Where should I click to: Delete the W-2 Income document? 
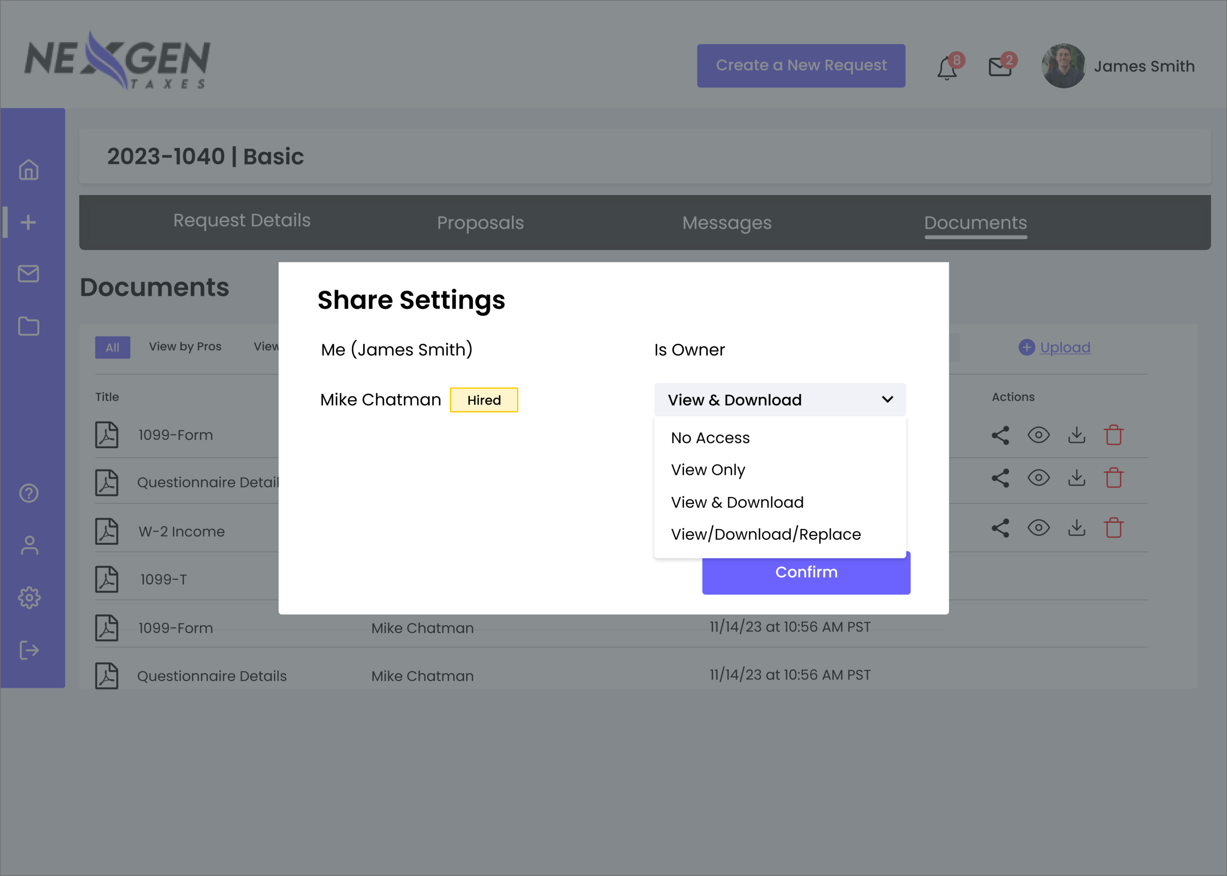point(1113,527)
